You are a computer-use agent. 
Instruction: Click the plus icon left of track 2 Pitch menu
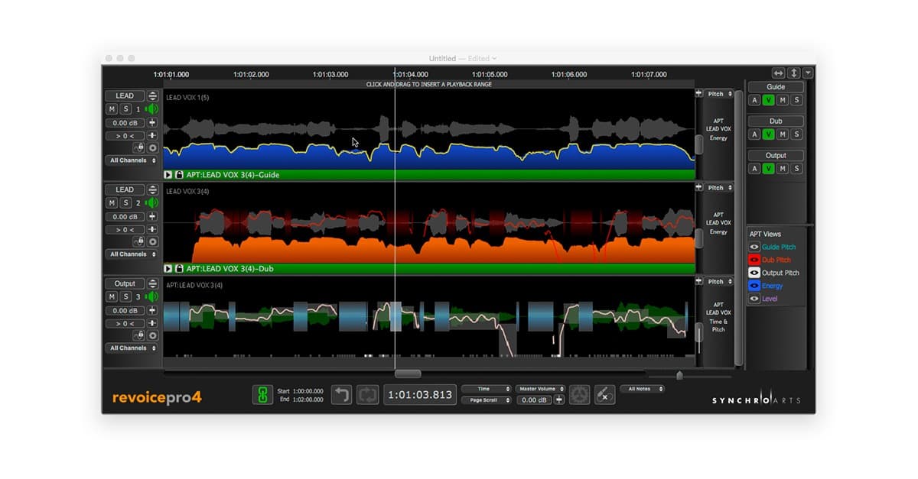pos(698,187)
